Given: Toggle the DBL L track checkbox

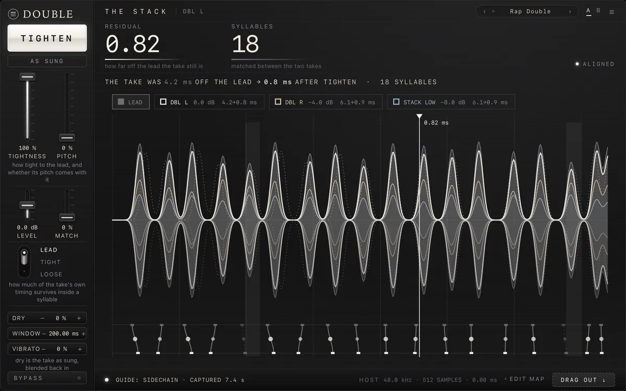Looking at the screenshot, I should [163, 102].
